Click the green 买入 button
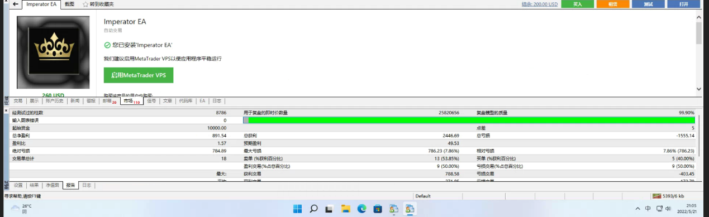The height and width of the screenshot is (217, 709). 577,4
